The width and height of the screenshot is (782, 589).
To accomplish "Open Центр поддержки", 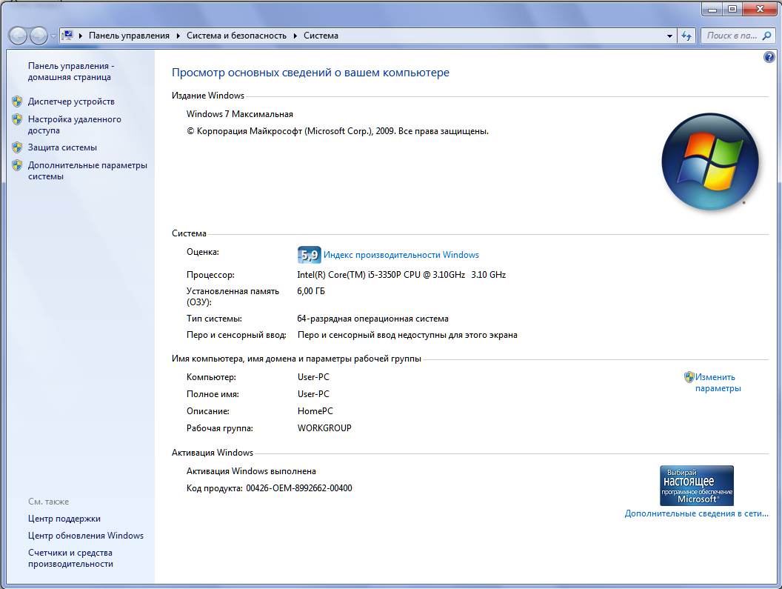I will (64, 519).
